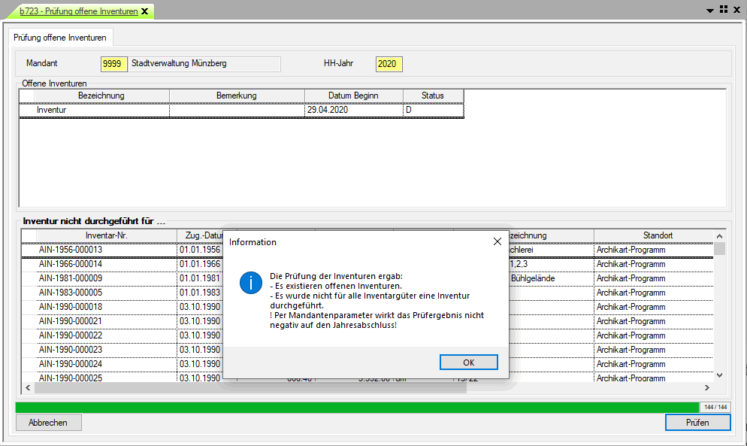Close the b723 document tab
This screenshot has width=747, height=446.
coord(145,11)
